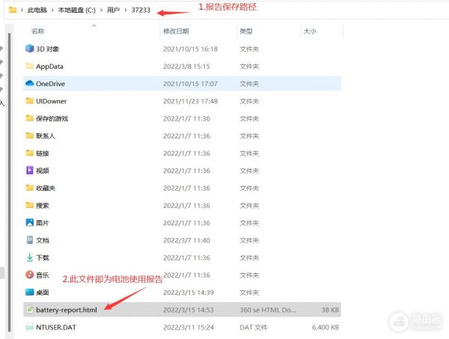Click the 文档 documents folder icon
The width and height of the screenshot is (449, 339).
coord(29,239)
